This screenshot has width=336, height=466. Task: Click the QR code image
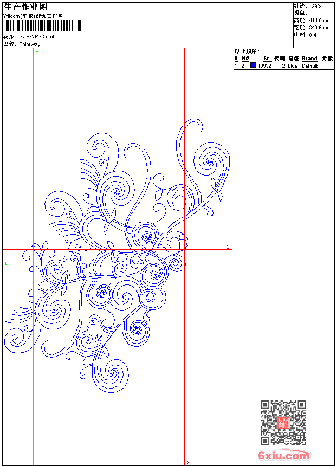tap(283, 422)
